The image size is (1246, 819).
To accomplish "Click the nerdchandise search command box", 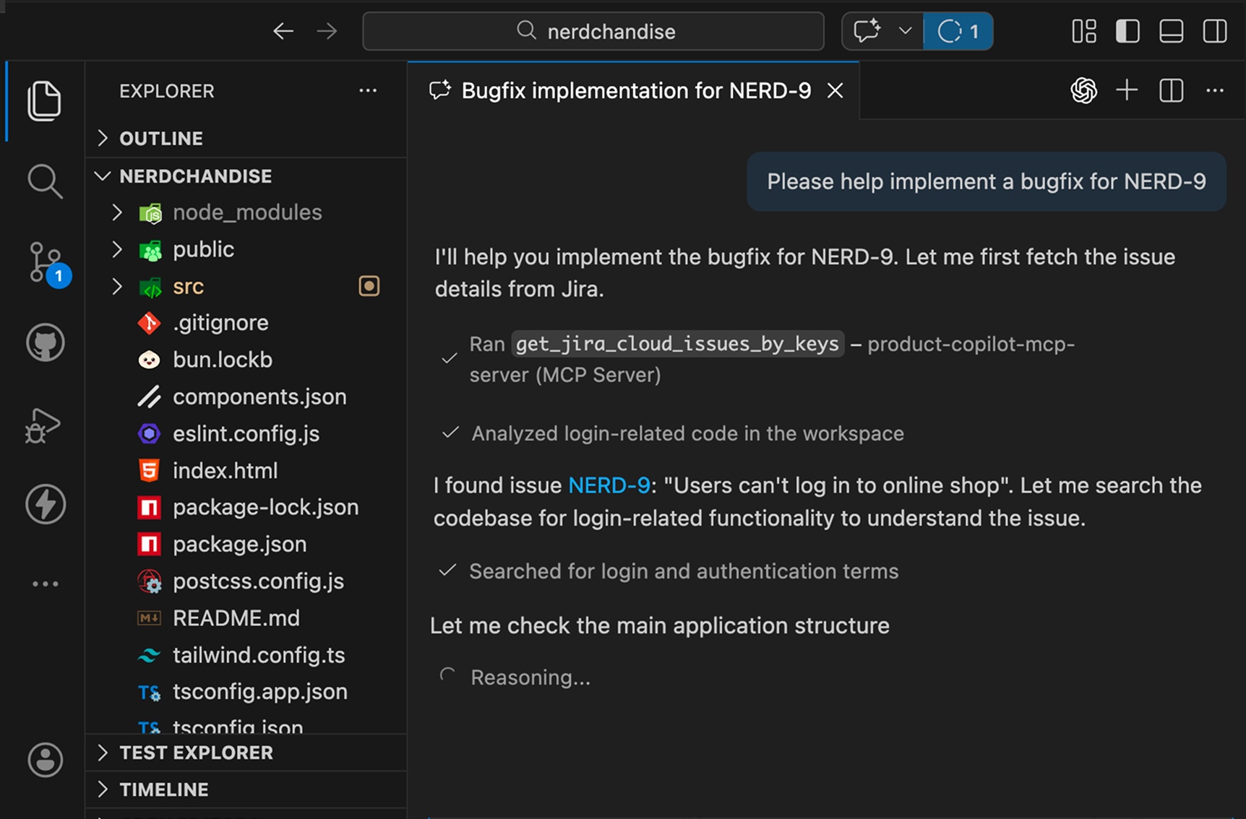I will coord(593,31).
